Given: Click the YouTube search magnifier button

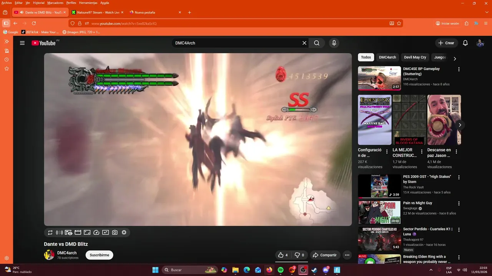Looking at the screenshot, I should click(x=317, y=43).
